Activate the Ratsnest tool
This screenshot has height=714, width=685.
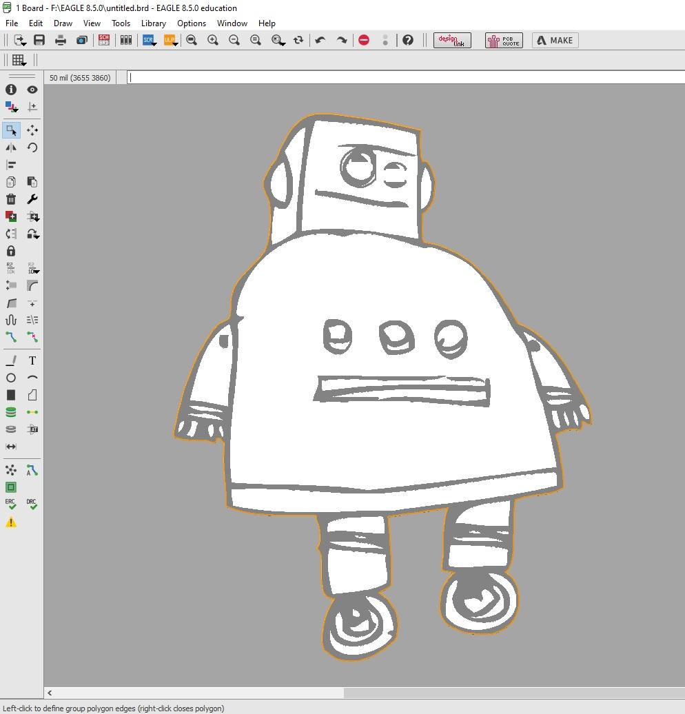[x=11, y=470]
